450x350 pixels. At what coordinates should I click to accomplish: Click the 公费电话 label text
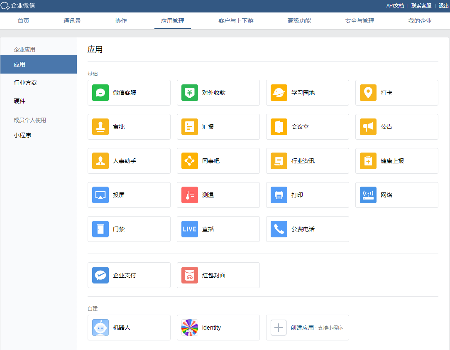point(303,229)
